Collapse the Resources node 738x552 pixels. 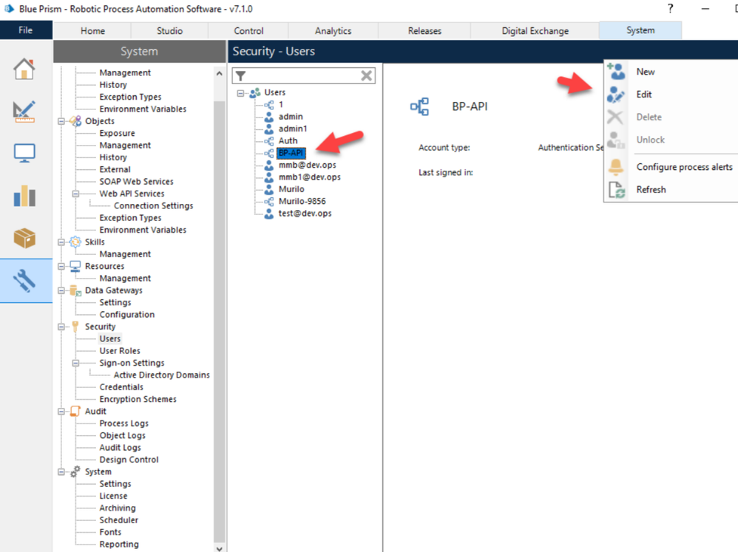(61, 266)
